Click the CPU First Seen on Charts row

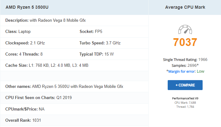coord(74,98)
